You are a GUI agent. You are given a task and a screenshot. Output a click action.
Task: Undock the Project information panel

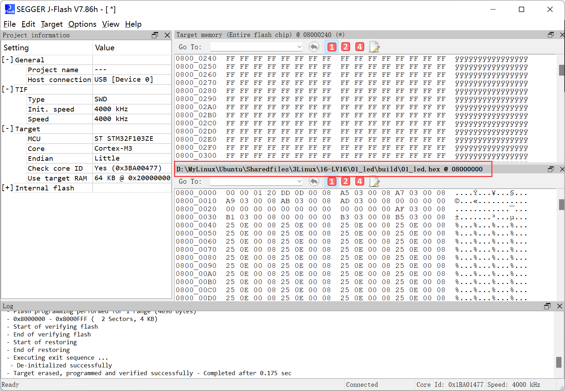pyautogui.click(x=155, y=35)
